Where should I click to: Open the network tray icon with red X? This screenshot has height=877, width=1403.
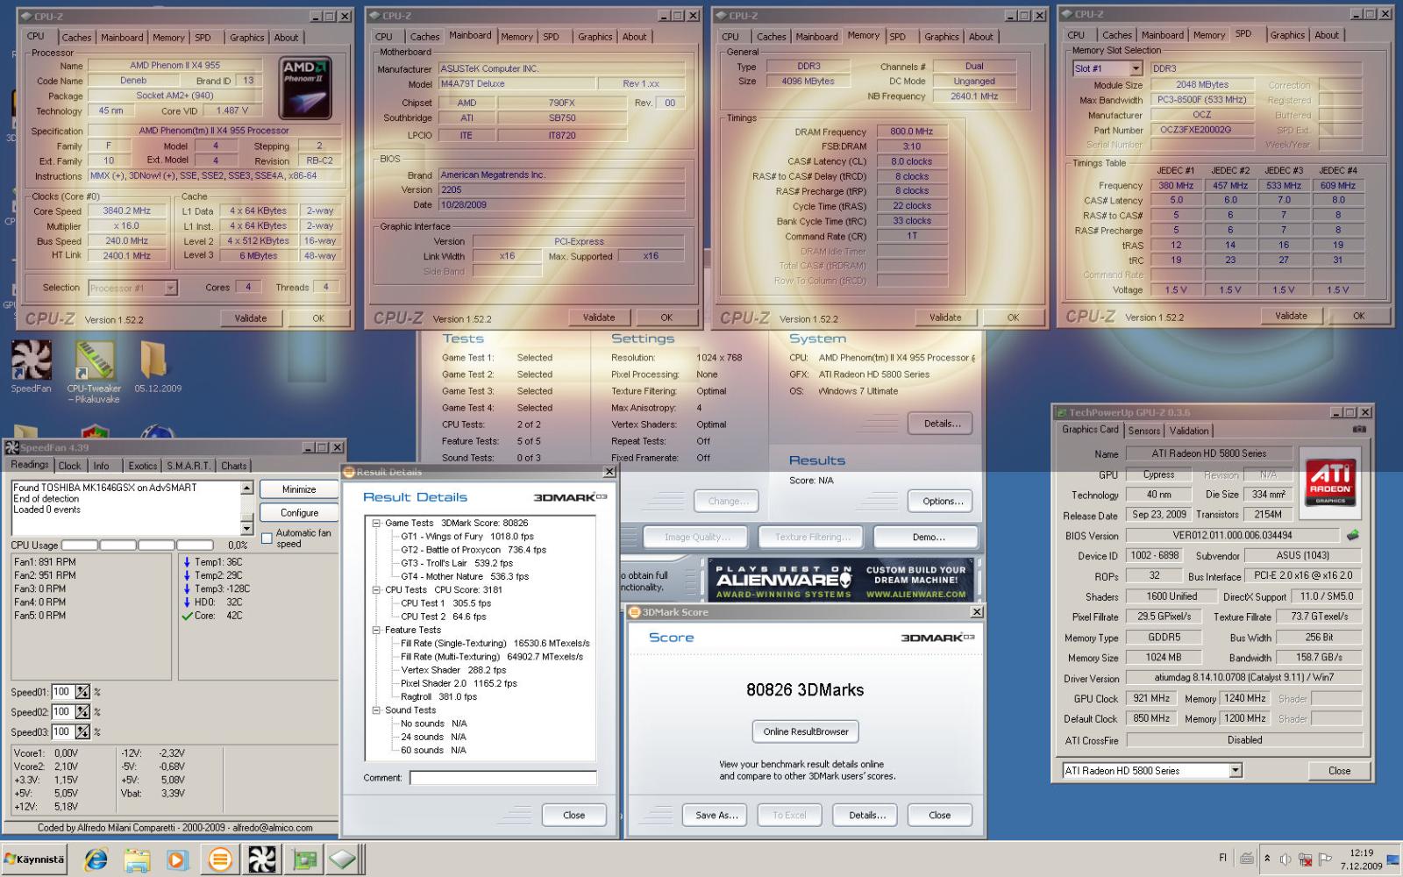tap(1306, 859)
